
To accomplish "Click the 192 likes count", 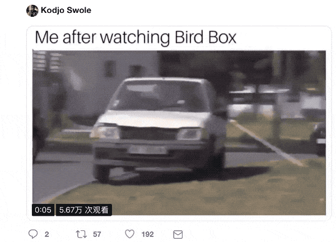I will 147,234.
